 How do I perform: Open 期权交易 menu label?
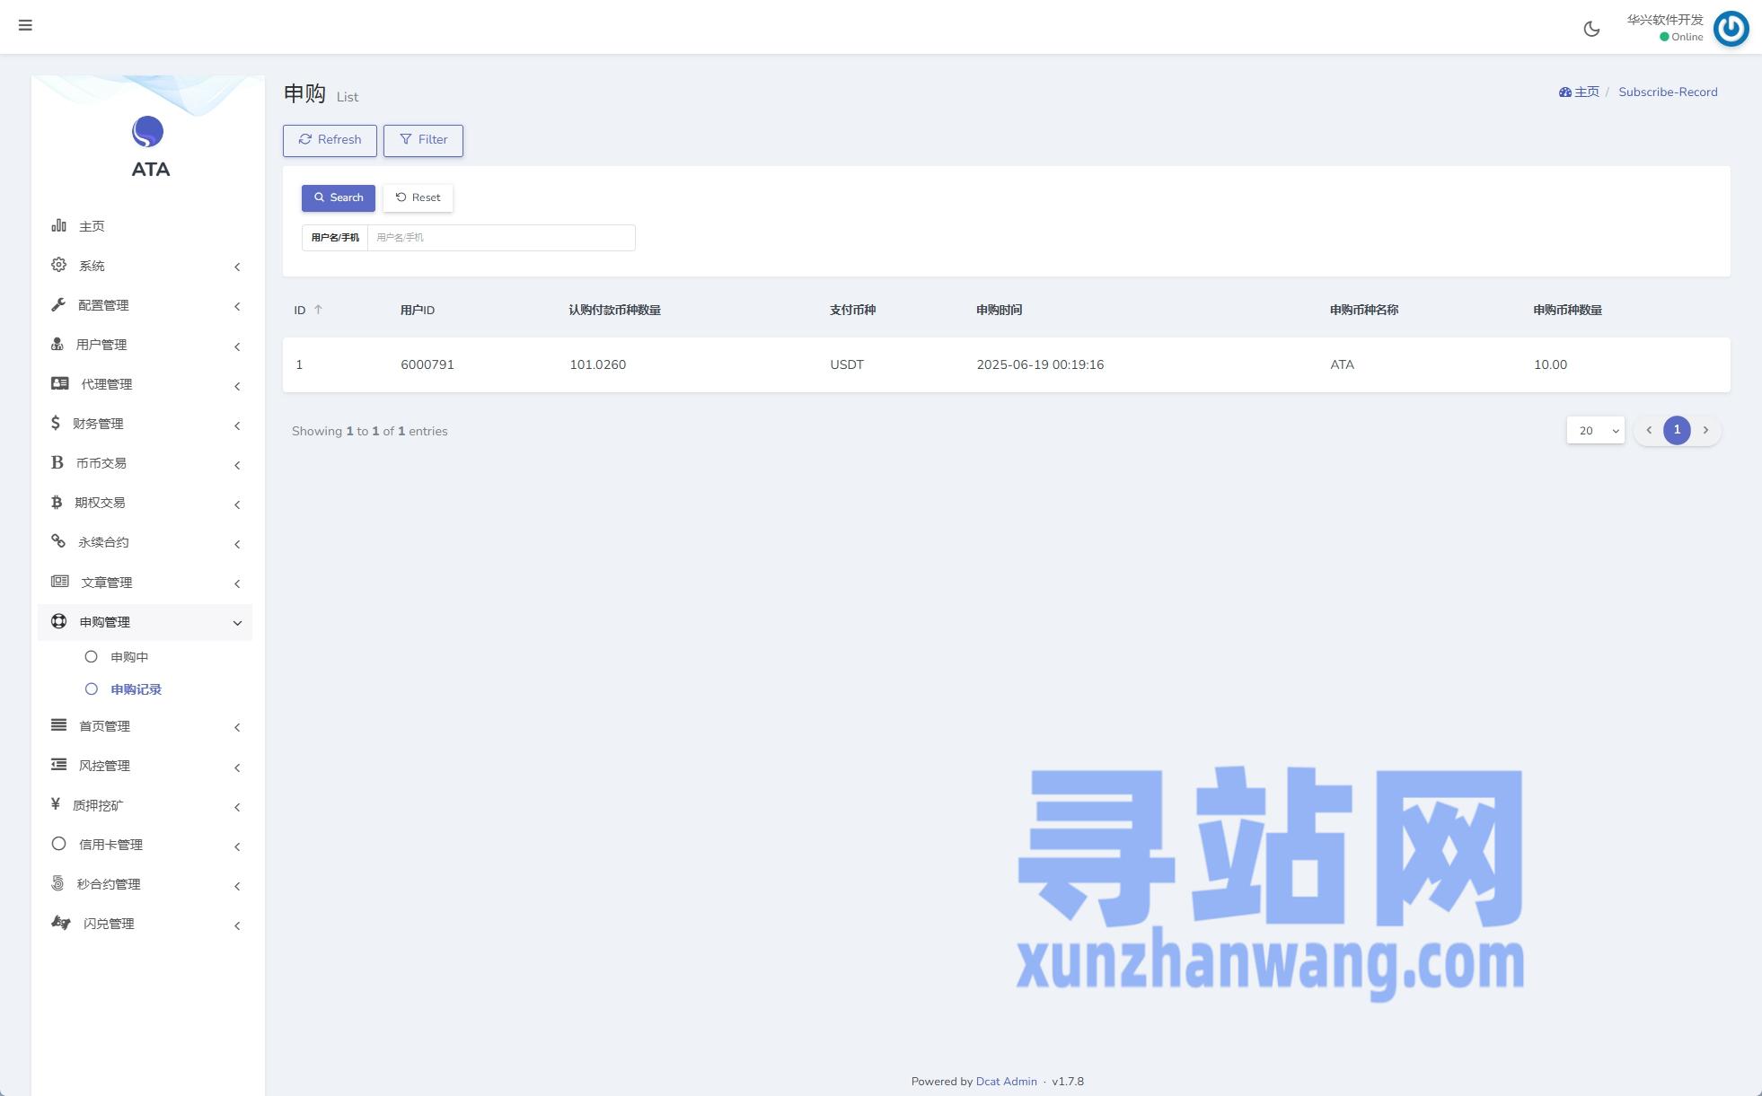[100, 503]
